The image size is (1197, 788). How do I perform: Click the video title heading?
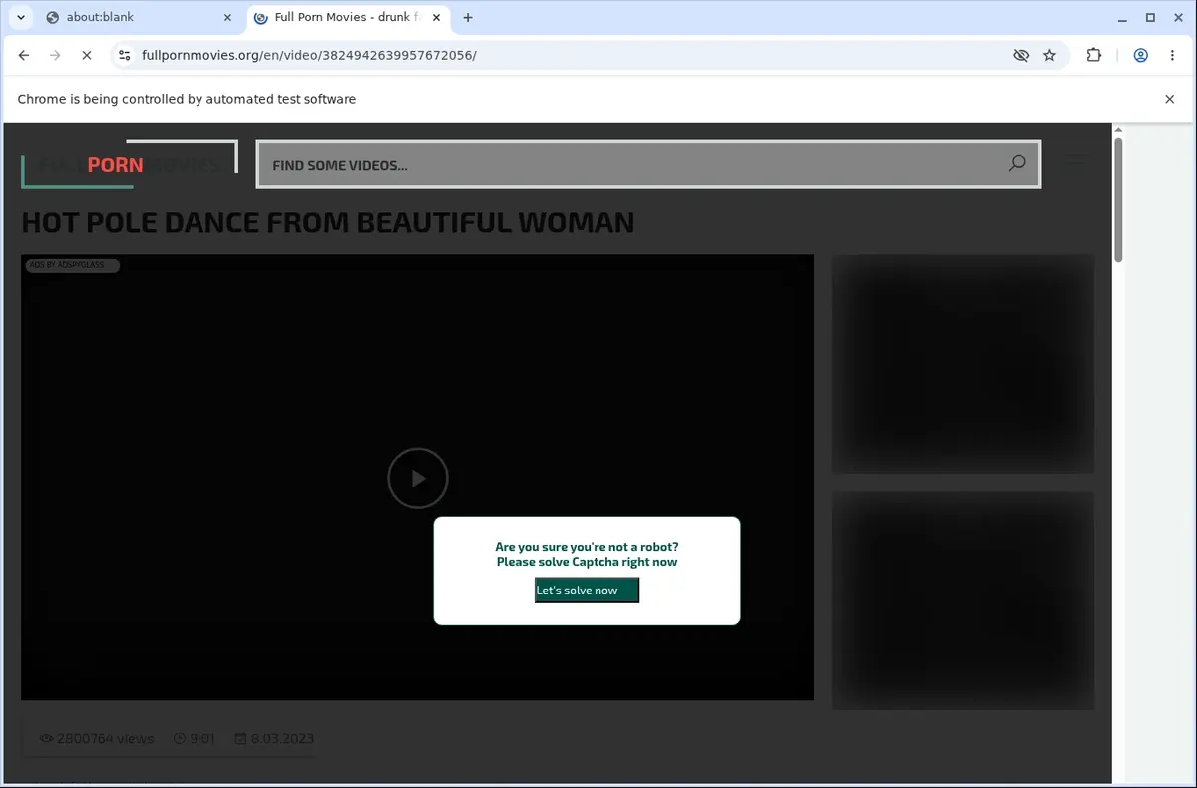tap(328, 222)
